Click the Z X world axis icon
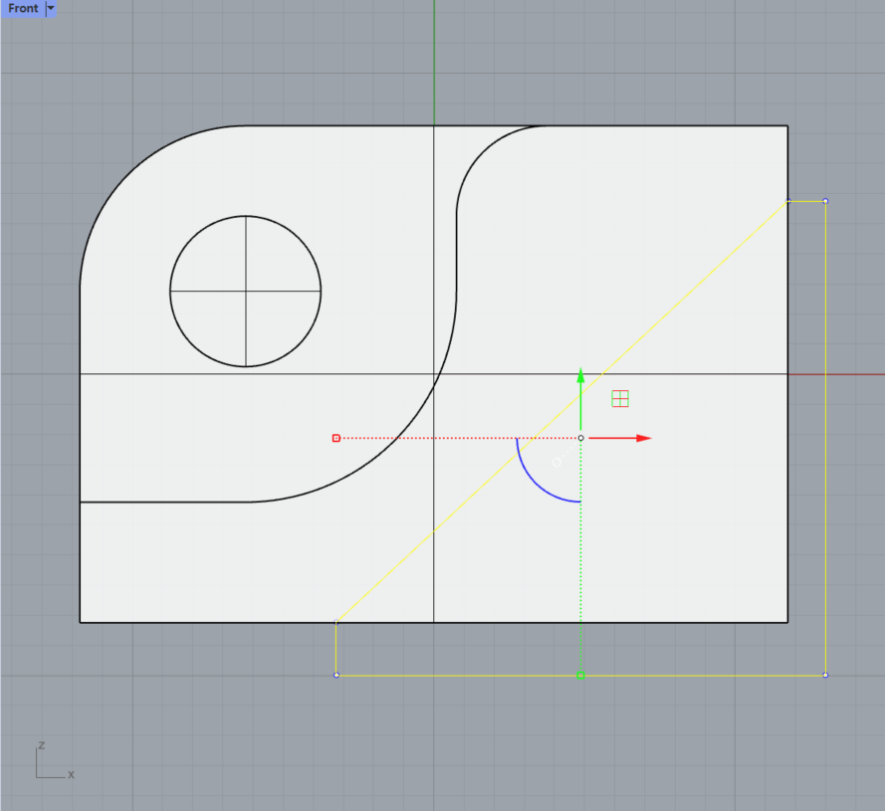 coord(55,761)
